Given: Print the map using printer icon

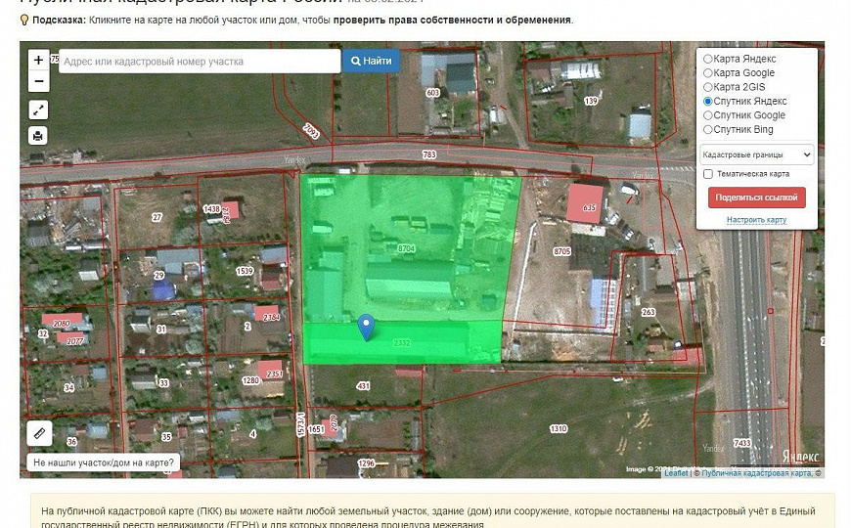Looking at the screenshot, I should click(38, 136).
